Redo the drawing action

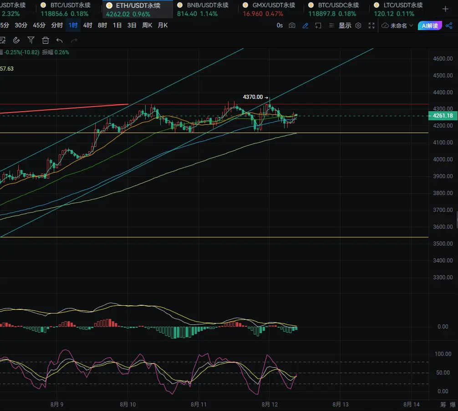pyautogui.click(x=74, y=41)
